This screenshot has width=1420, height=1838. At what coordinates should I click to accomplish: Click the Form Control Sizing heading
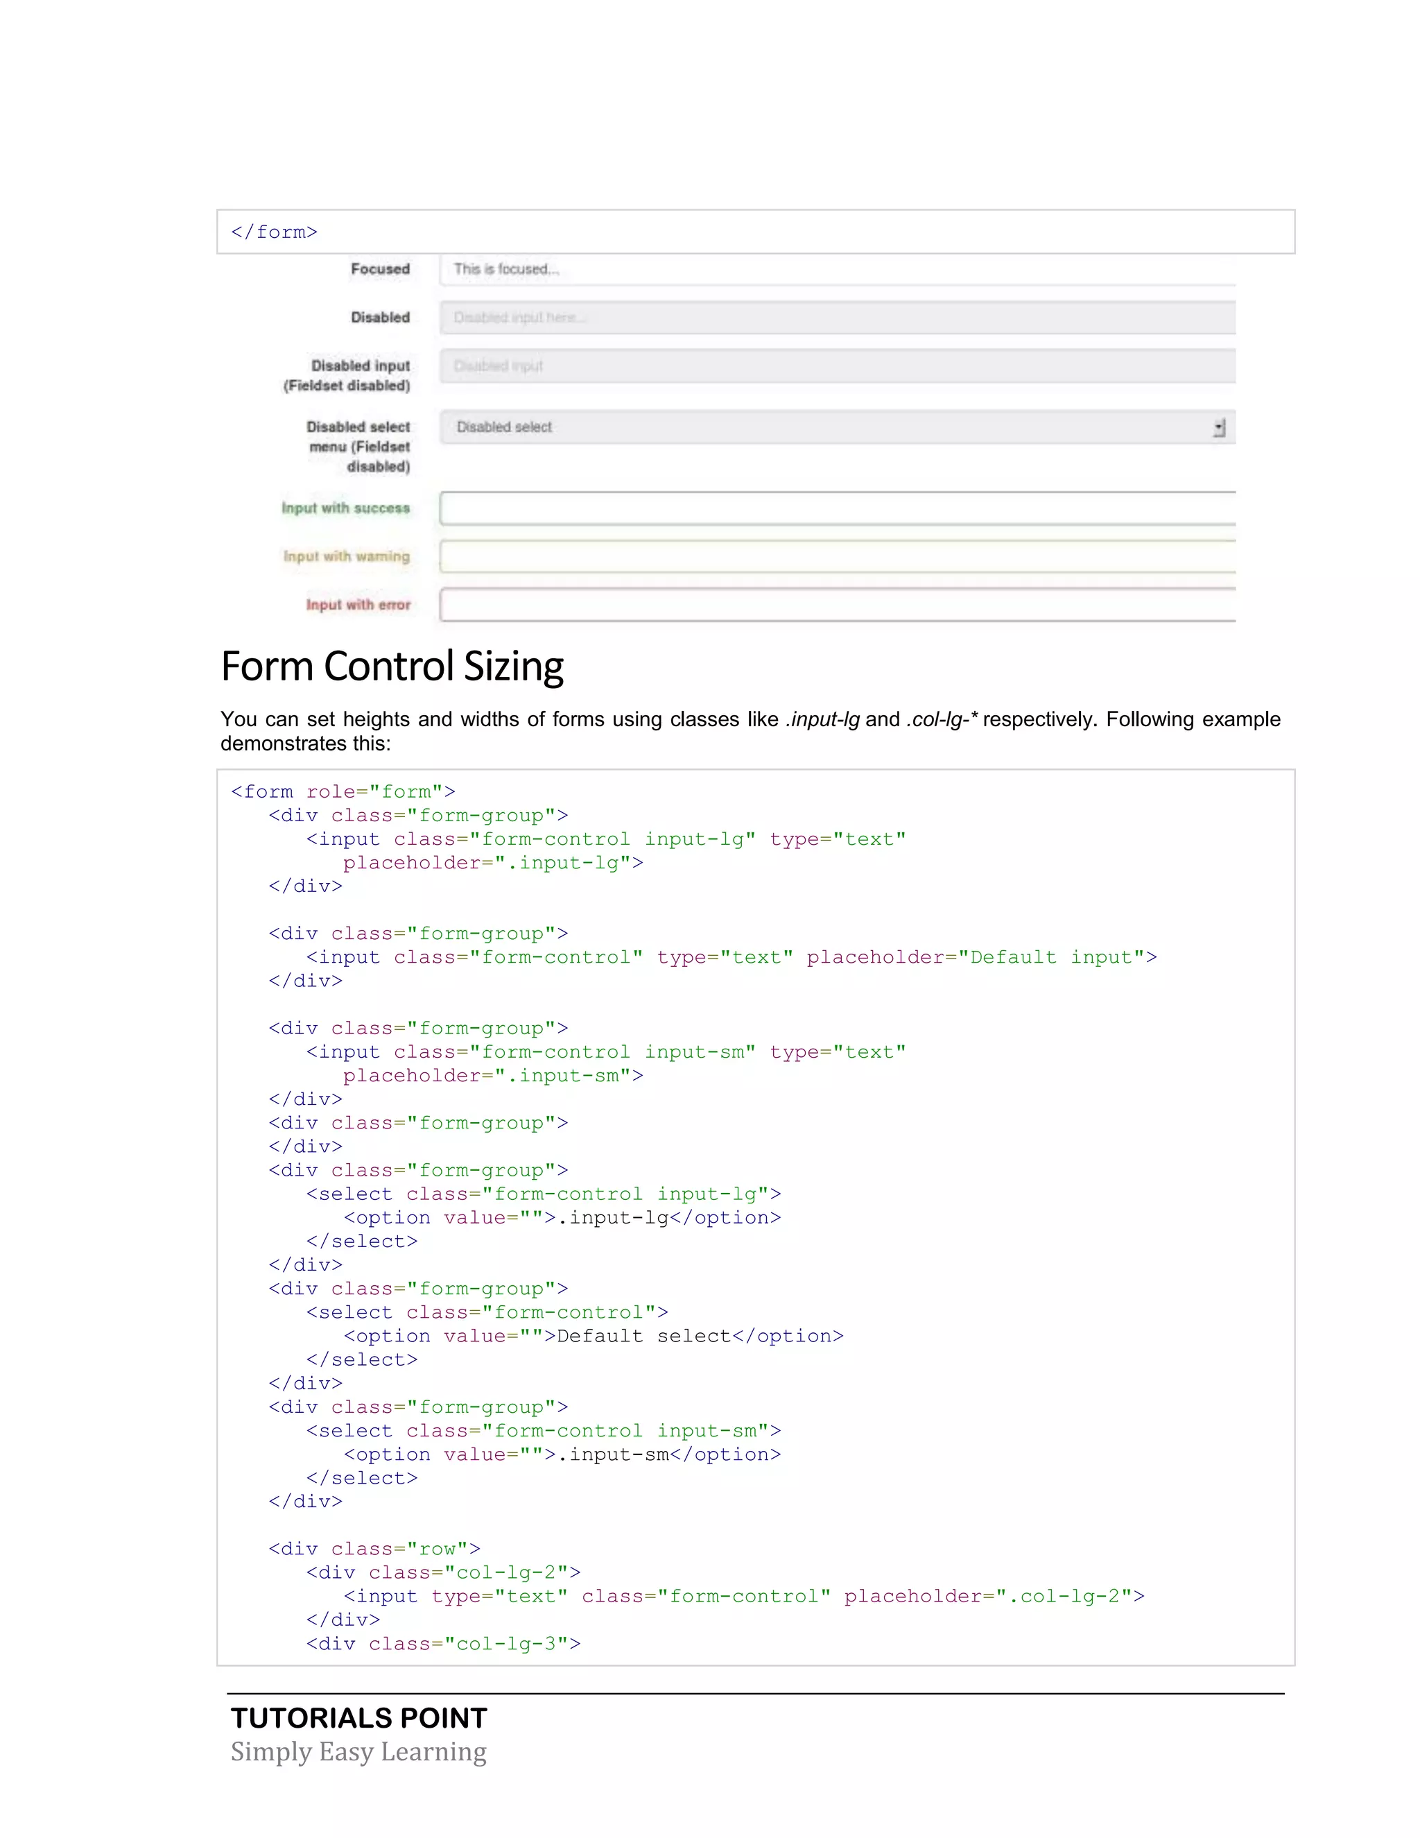click(x=392, y=666)
